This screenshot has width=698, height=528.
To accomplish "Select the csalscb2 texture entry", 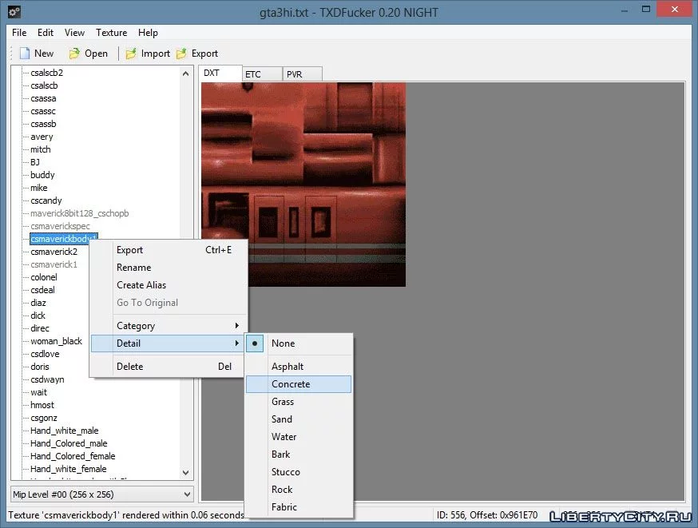I will click(x=47, y=73).
